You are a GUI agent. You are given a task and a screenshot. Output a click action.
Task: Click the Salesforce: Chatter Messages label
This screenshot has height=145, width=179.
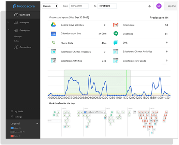pos(76,52)
